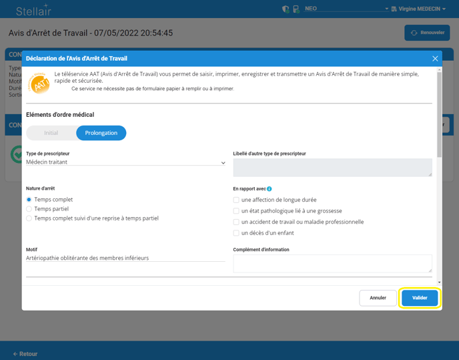The height and width of the screenshot is (360, 459).
Task: Click the card reader status icon
Action: (x=296, y=9)
